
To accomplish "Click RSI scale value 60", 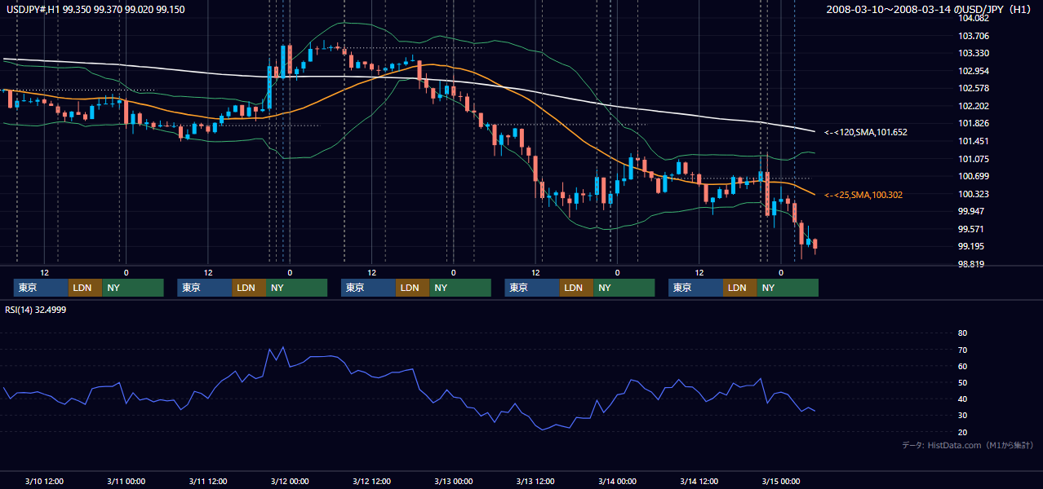I will click(962, 366).
